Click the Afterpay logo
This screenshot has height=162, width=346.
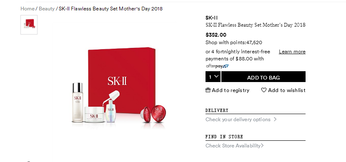(217, 66)
